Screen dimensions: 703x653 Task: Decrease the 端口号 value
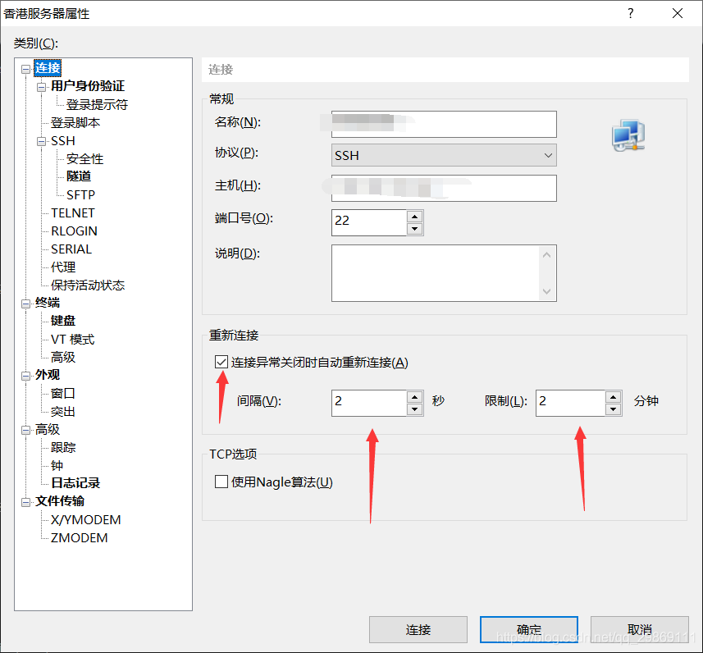[x=415, y=229]
